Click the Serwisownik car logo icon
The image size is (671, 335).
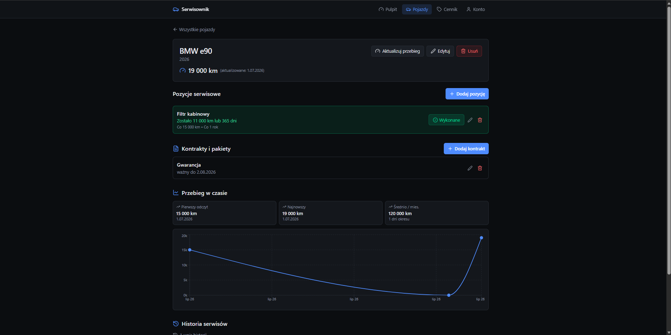pyautogui.click(x=176, y=10)
